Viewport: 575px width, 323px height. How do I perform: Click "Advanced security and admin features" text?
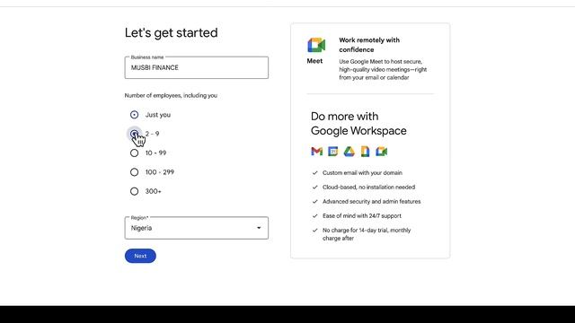(x=371, y=201)
